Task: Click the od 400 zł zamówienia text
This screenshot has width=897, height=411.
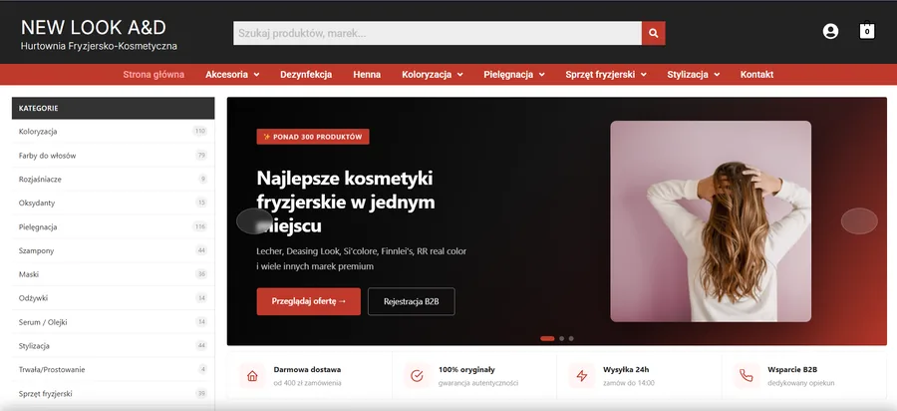Action: (307, 383)
